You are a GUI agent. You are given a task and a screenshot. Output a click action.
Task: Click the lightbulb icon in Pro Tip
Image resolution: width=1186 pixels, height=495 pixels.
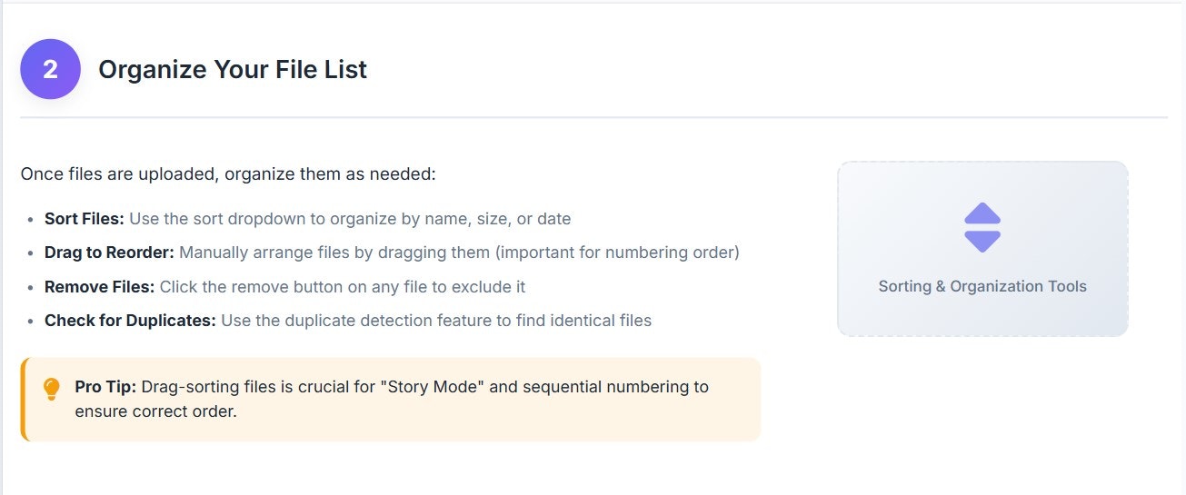coord(52,389)
